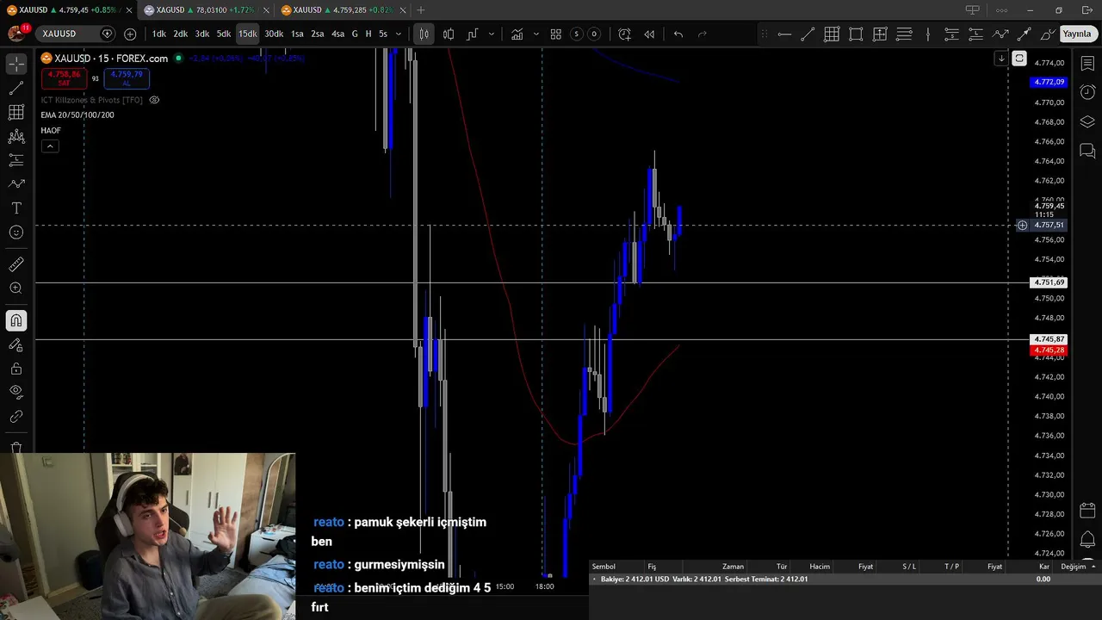This screenshot has height=620, width=1102.
Task: Select the 1sa timeframe
Action: tap(297, 34)
